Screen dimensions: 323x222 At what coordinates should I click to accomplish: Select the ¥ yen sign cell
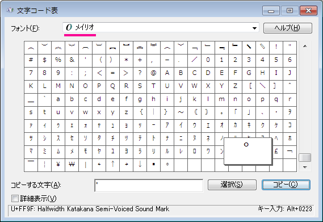[x=58, y=165]
